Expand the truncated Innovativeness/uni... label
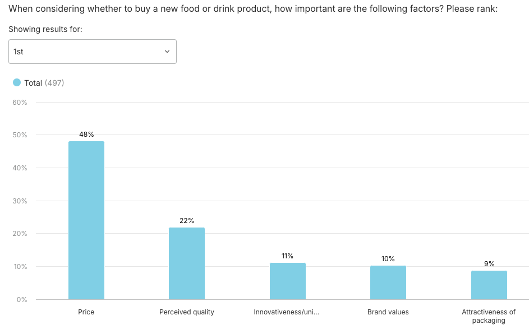The height and width of the screenshot is (334, 529). [x=288, y=312]
